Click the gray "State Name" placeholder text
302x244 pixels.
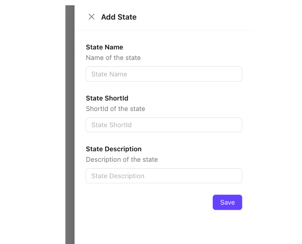point(109,74)
